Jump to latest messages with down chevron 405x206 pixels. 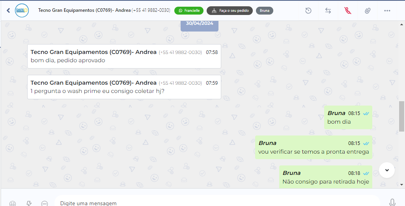point(386,170)
